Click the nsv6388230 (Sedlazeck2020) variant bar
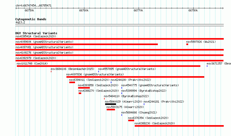Viewport: 231px width, 136px height. point(179,126)
